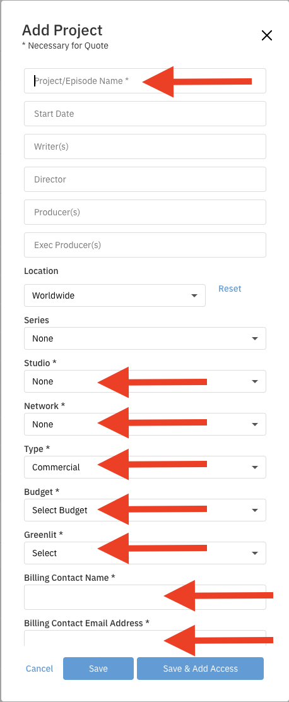Focus the Billing Contact Email Address field
The width and height of the screenshot is (289, 702).
coord(145,638)
